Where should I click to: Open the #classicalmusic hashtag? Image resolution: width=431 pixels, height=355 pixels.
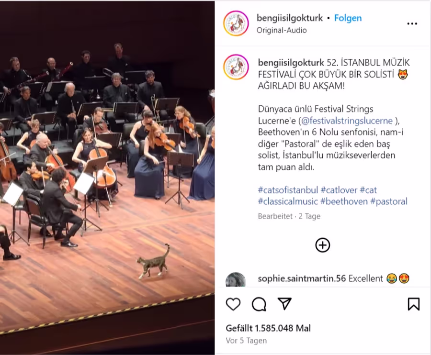pyautogui.click(x=288, y=201)
